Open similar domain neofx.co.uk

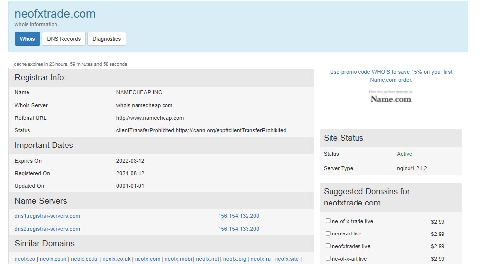coord(116,259)
